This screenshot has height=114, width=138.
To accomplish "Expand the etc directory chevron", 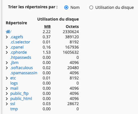I will (x=7, y=78).
